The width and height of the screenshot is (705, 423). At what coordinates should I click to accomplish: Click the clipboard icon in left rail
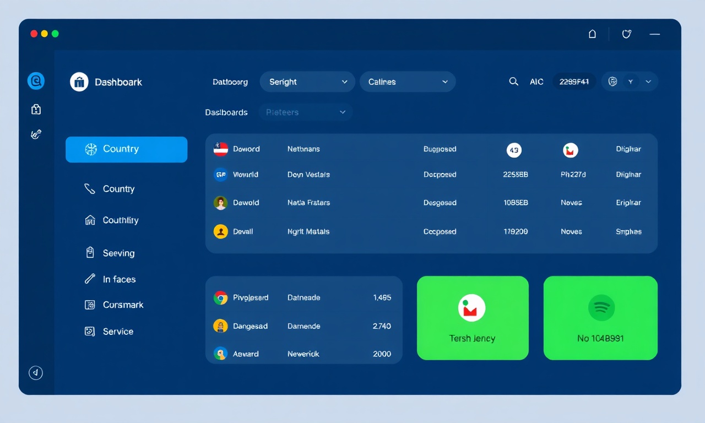pos(36,109)
